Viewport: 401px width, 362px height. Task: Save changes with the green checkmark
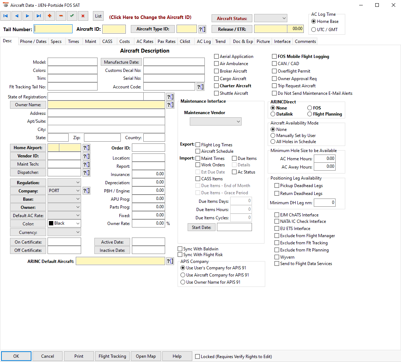point(72,16)
